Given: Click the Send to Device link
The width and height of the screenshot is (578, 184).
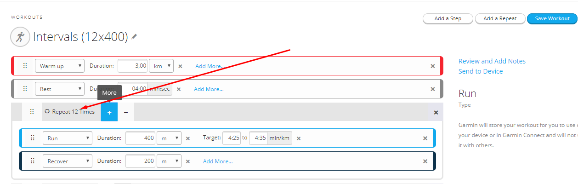Looking at the screenshot, I should tap(480, 71).
